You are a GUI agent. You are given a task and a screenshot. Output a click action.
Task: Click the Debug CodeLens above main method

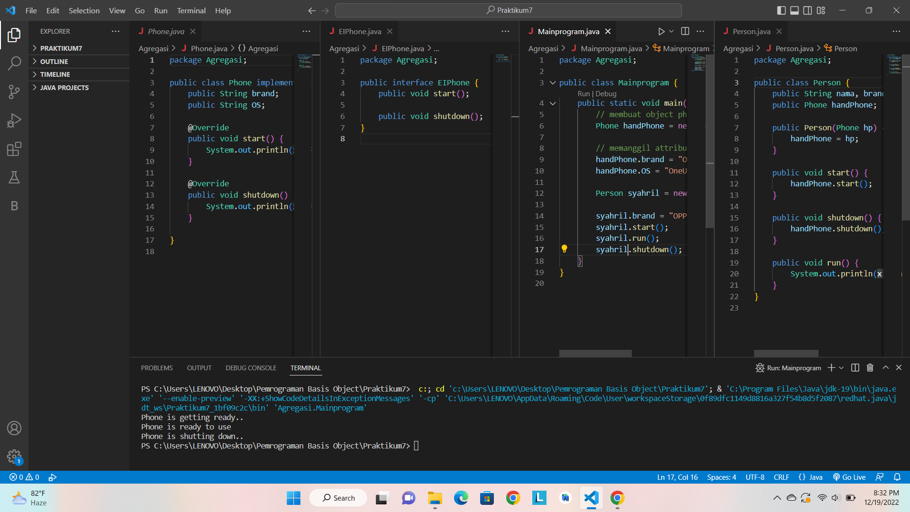click(x=606, y=93)
